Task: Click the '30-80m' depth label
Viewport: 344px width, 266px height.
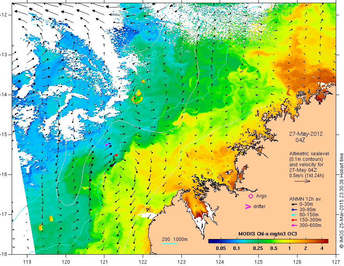Action: (308, 210)
